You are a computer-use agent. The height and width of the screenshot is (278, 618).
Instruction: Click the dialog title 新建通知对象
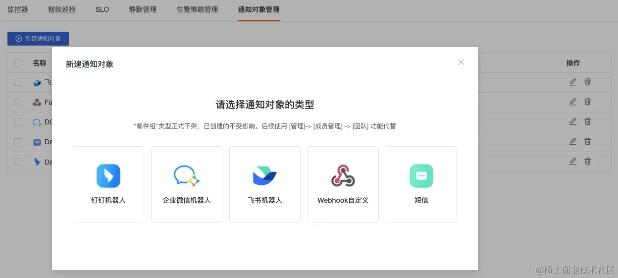click(90, 64)
